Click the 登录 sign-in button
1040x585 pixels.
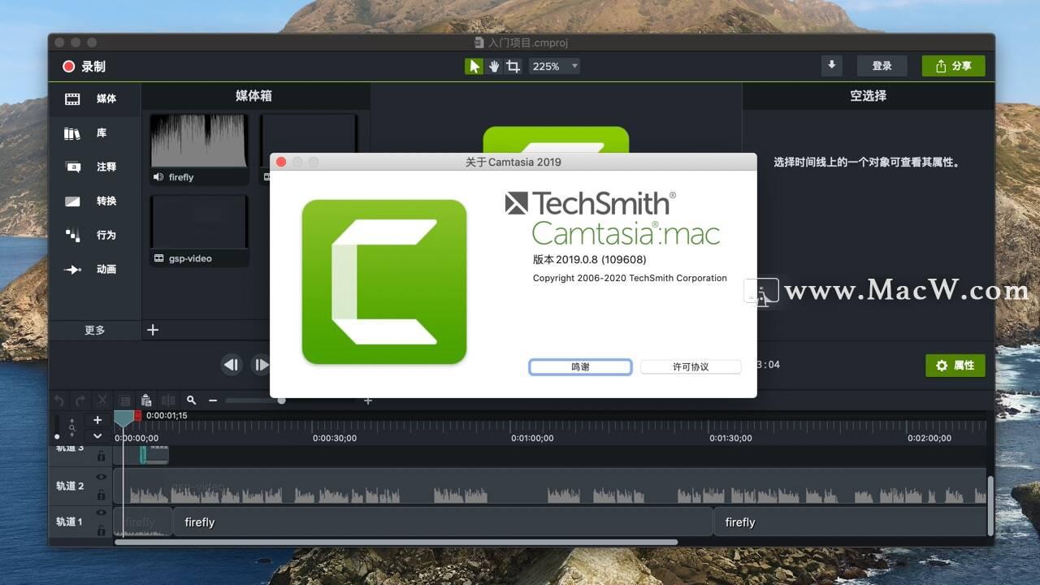click(882, 66)
